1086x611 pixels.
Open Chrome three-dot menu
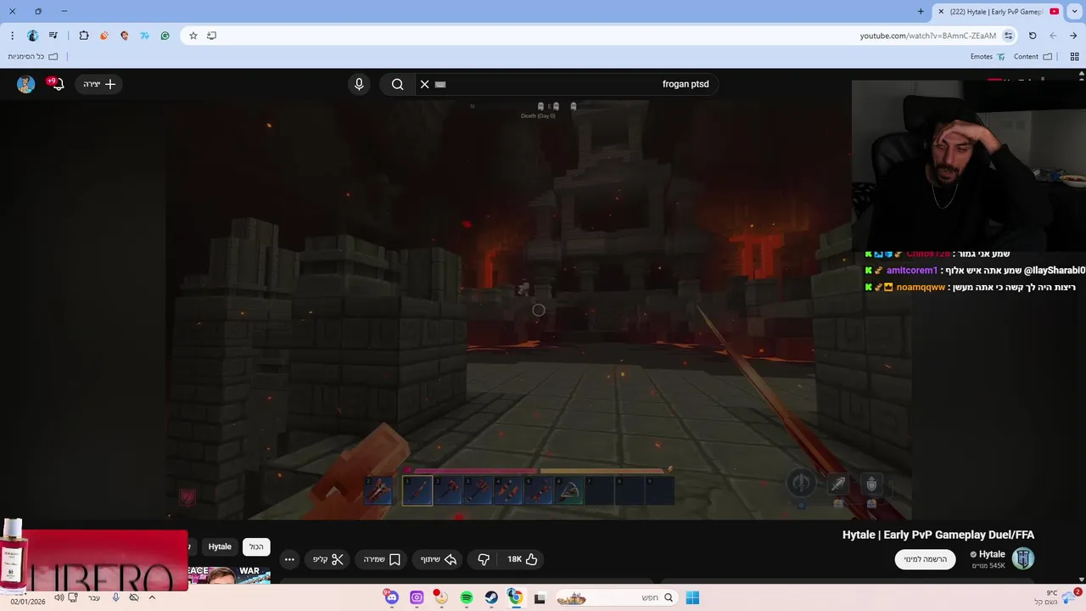(12, 36)
